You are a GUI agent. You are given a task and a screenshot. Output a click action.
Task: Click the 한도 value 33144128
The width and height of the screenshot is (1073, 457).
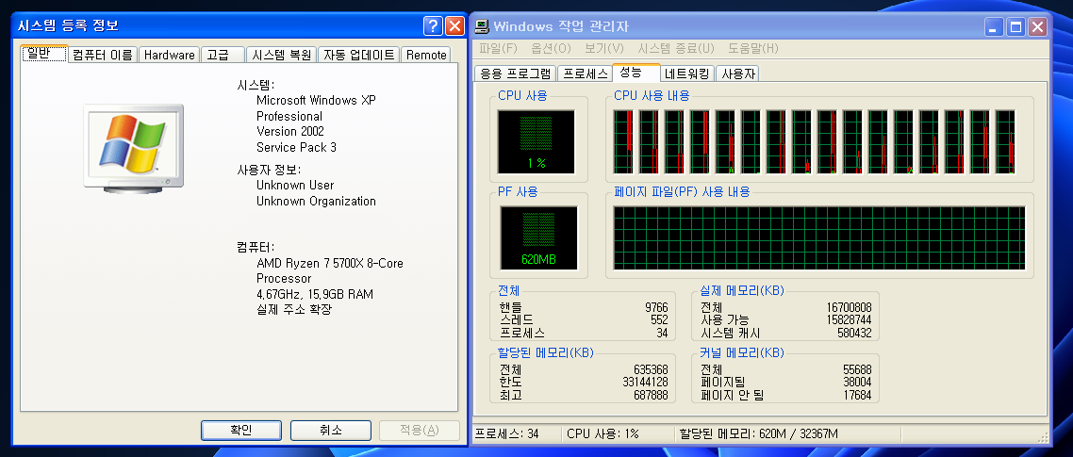645,382
